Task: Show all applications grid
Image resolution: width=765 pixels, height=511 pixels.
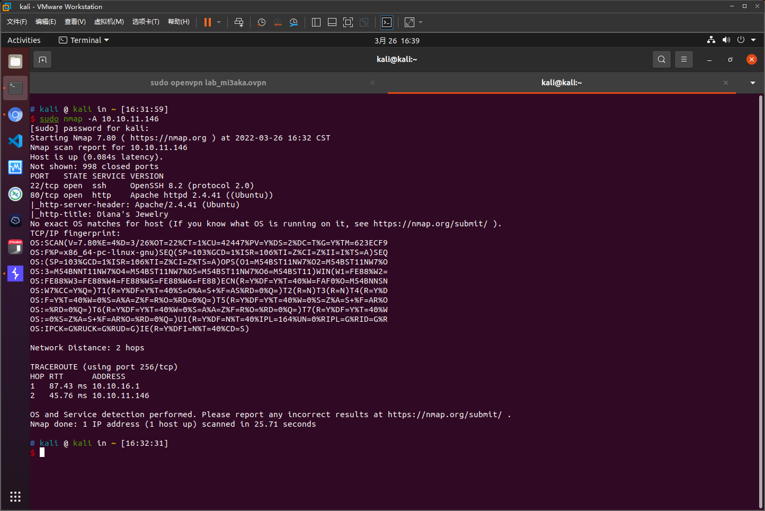Action: pos(15,497)
